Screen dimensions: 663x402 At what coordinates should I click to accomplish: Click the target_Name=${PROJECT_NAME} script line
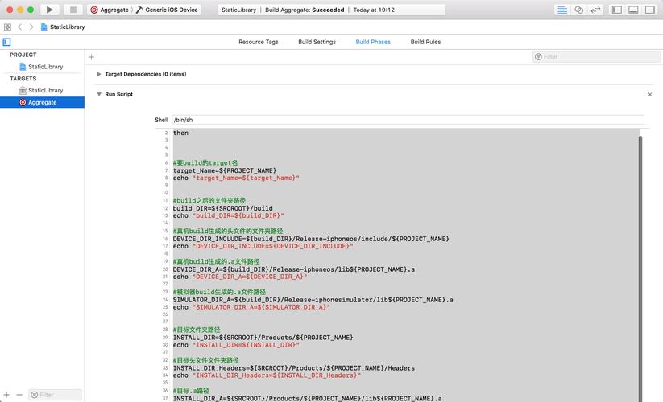click(225, 170)
